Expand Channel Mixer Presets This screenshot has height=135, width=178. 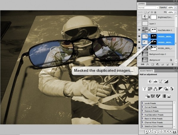point(142,122)
